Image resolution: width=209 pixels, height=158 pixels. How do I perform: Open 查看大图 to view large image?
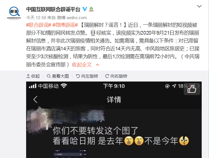(x=58, y=76)
